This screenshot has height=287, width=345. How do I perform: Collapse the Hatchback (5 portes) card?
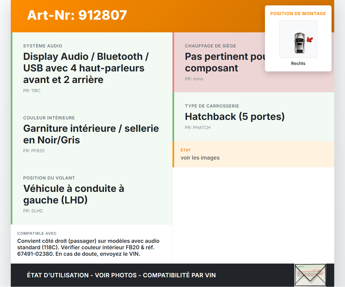(234, 116)
